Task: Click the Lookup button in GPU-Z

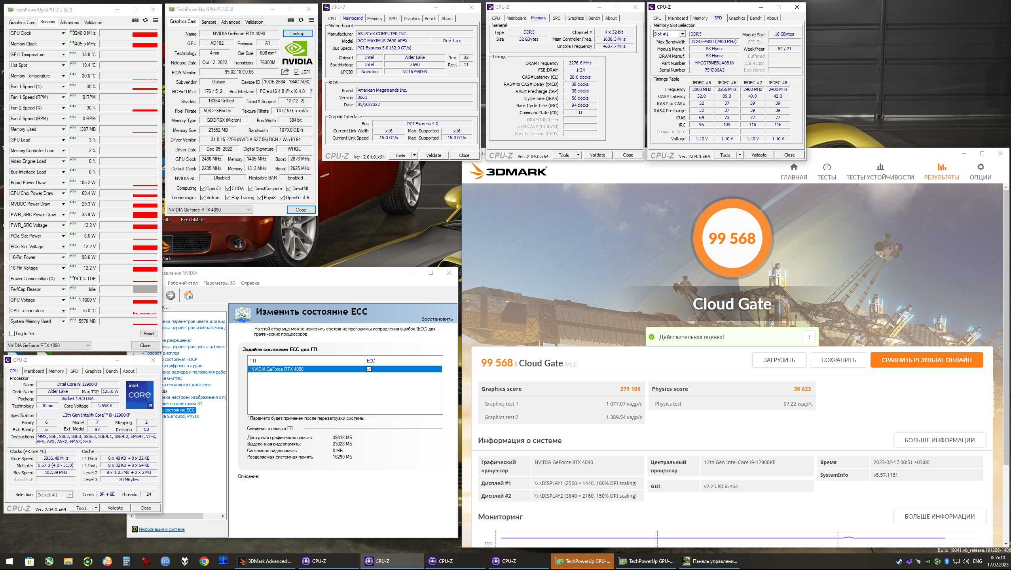Action: point(298,34)
